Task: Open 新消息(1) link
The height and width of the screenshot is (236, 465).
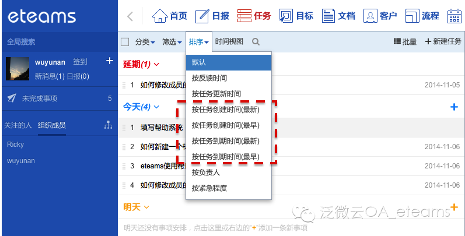Action: click(x=50, y=76)
